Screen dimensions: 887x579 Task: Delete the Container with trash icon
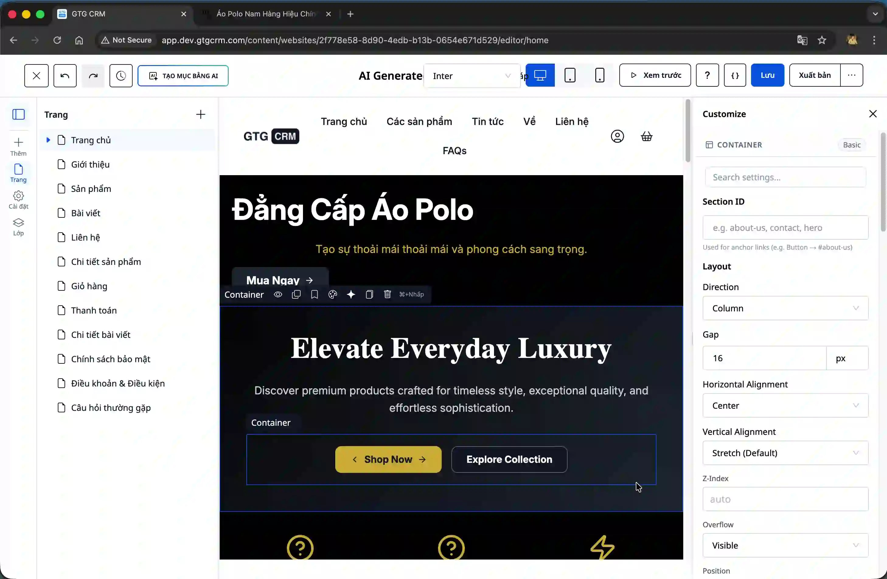tap(387, 295)
